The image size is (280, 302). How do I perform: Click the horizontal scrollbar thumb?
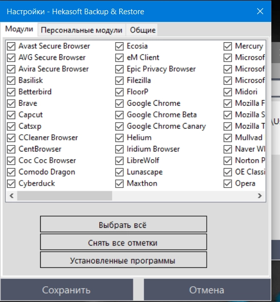click(65, 196)
